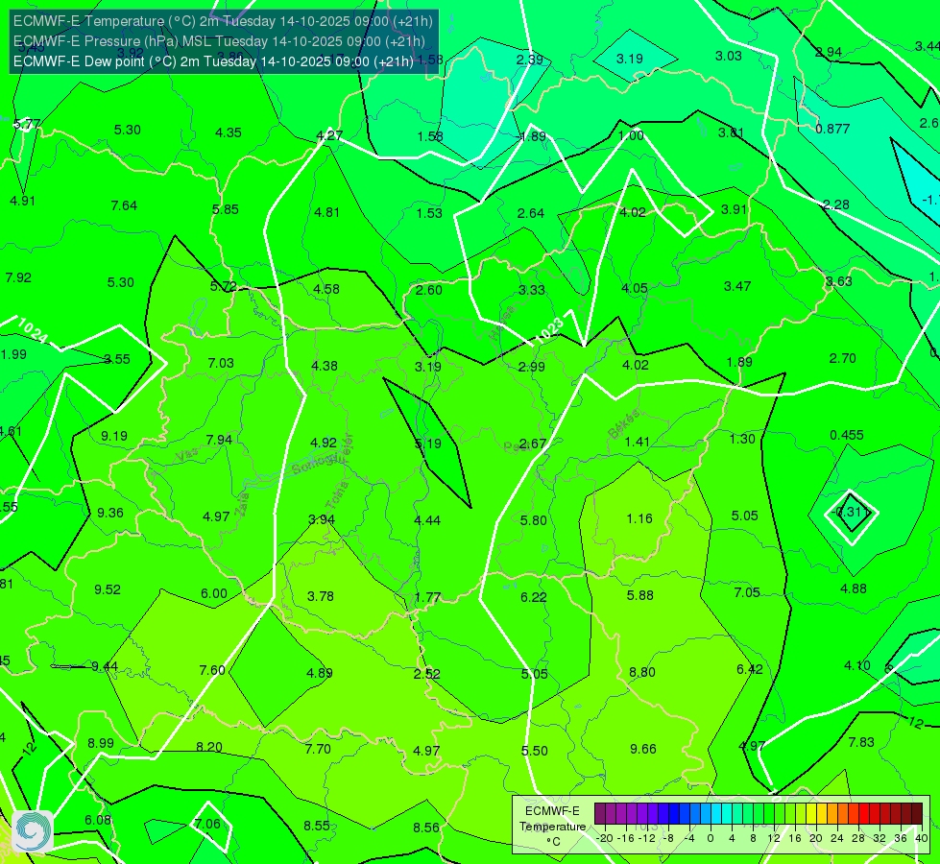940x864 pixels.
Task: Click the 'Zala' county label
Action: [x=242, y=504]
